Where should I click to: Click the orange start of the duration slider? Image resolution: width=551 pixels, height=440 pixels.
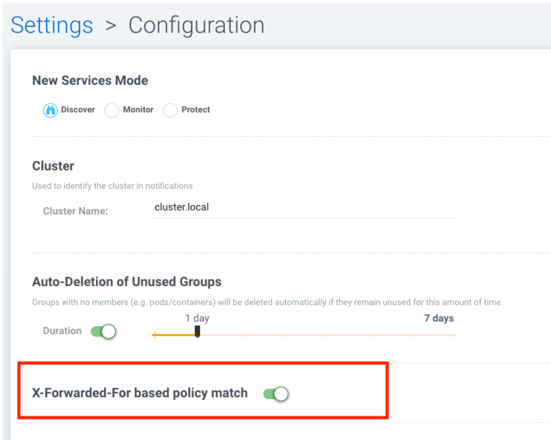(x=155, y=335)
